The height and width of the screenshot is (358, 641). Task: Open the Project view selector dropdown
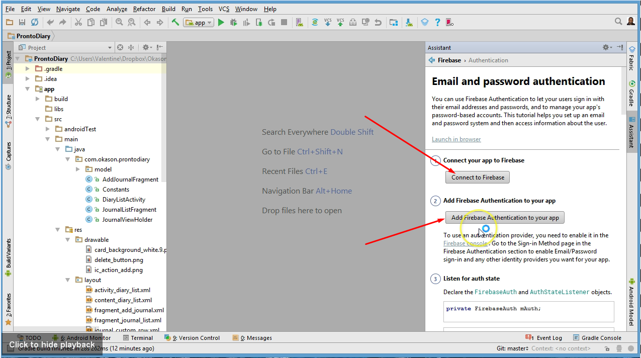tap(66, 47)
